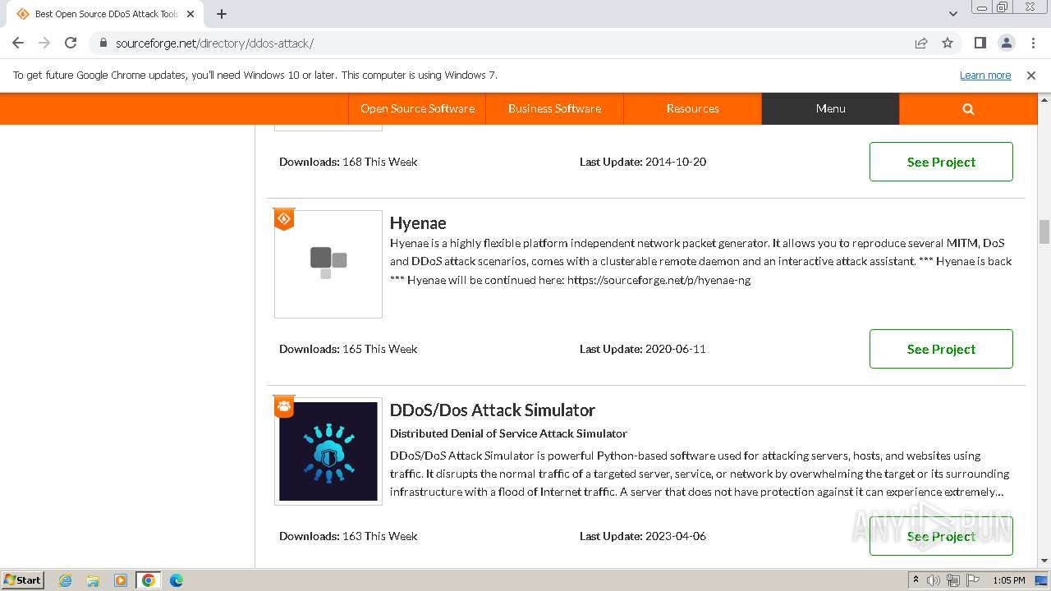The height and width of the screenshot is (591, 1051).
Task: Expand the tab search dropdown arrow
Action: tap(952, 14)
